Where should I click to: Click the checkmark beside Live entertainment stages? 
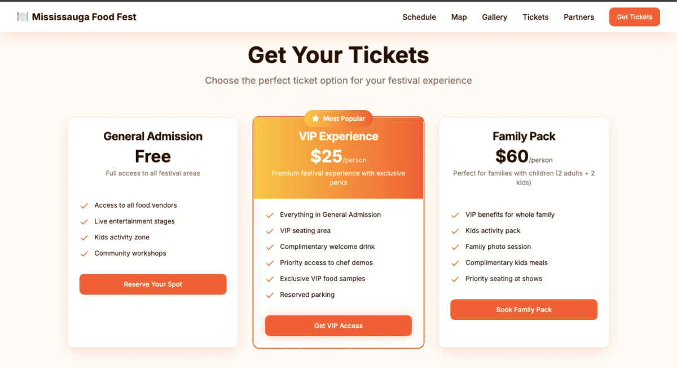84,222
